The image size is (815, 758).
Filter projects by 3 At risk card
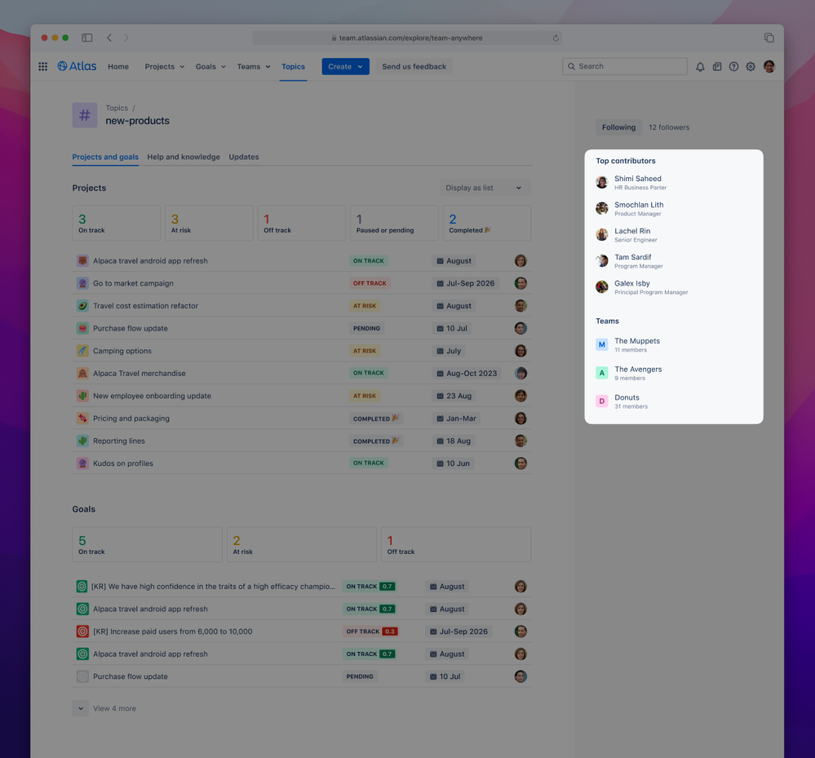click(x=209, y=223)
